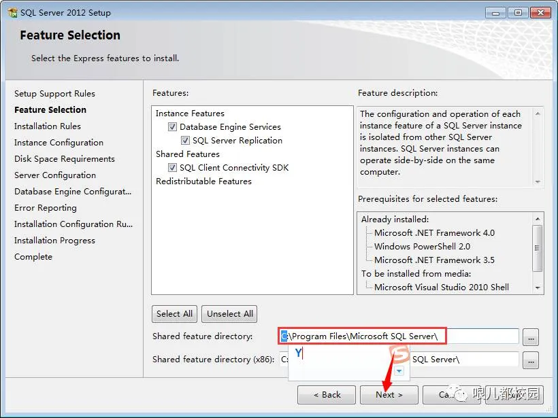Click the SQL Server Setup title bar icon

coord(12,13)
